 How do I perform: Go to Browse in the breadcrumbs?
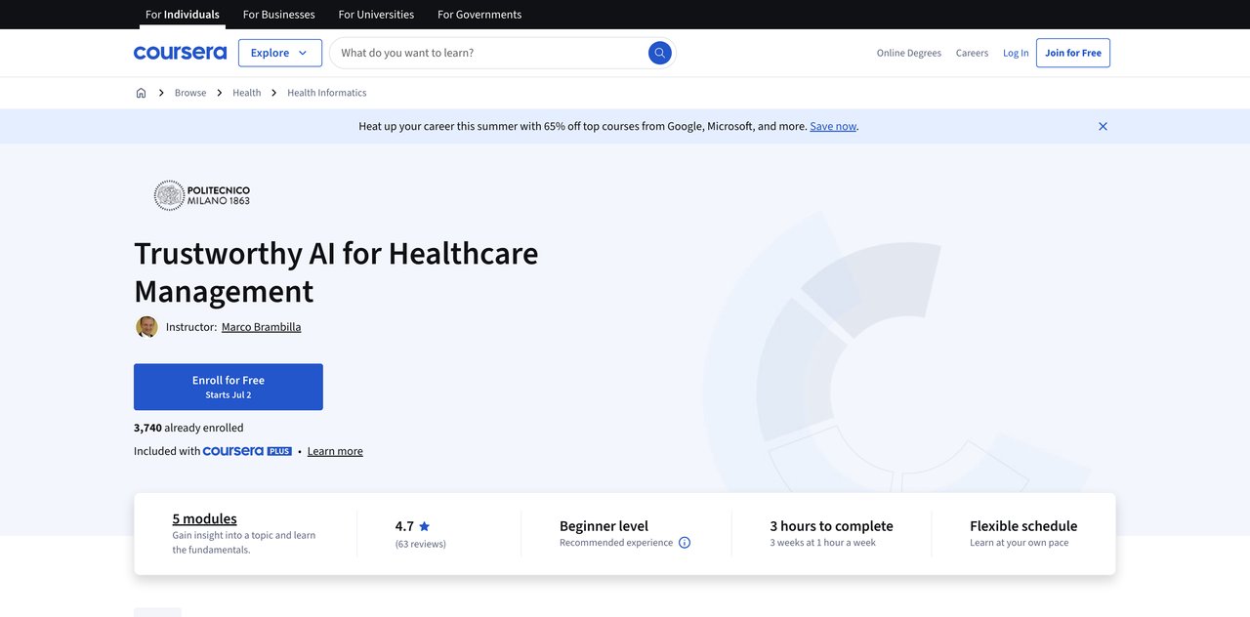(190, 93)
